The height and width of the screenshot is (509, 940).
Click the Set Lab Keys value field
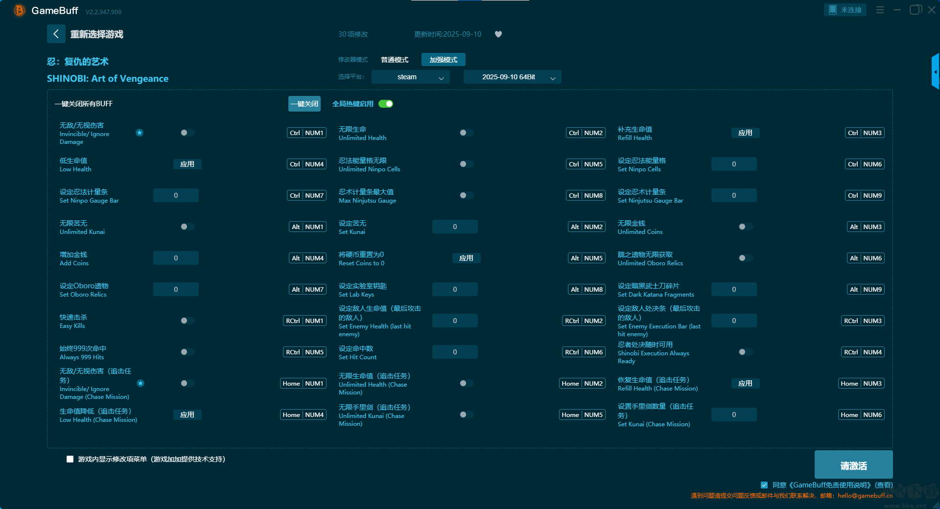(x=455, y=289)
